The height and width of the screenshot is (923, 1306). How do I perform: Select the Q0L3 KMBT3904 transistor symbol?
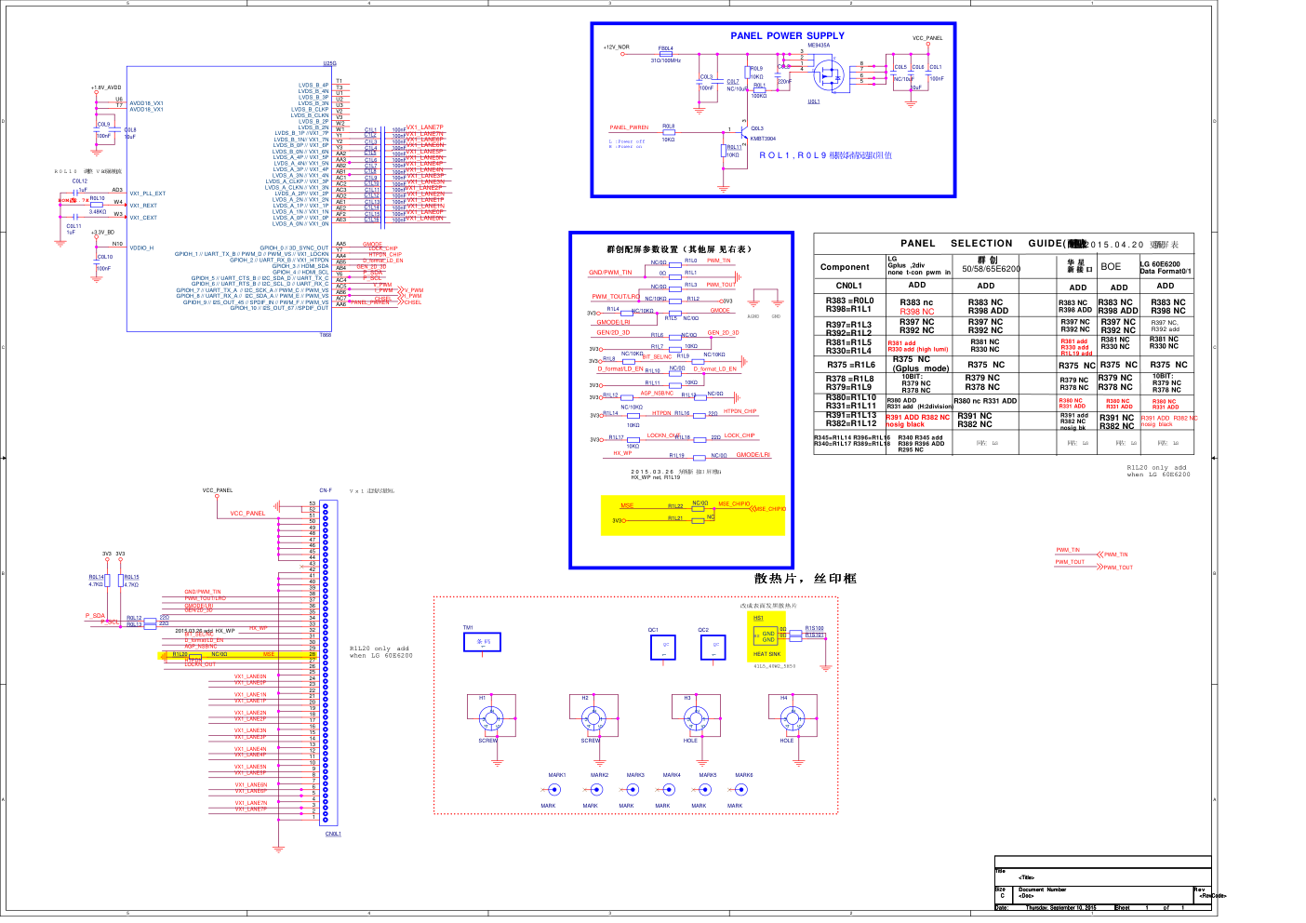[x=743, y=132]
